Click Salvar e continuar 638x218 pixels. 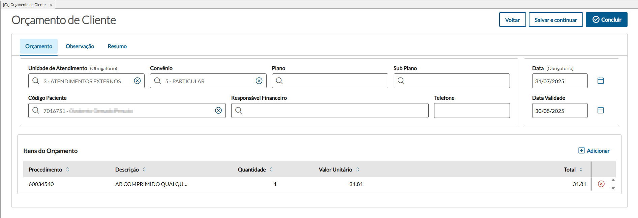pos(555,20)
